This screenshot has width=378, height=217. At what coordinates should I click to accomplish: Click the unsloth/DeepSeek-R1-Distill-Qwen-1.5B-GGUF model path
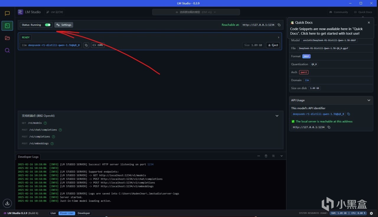pos(329,40)
